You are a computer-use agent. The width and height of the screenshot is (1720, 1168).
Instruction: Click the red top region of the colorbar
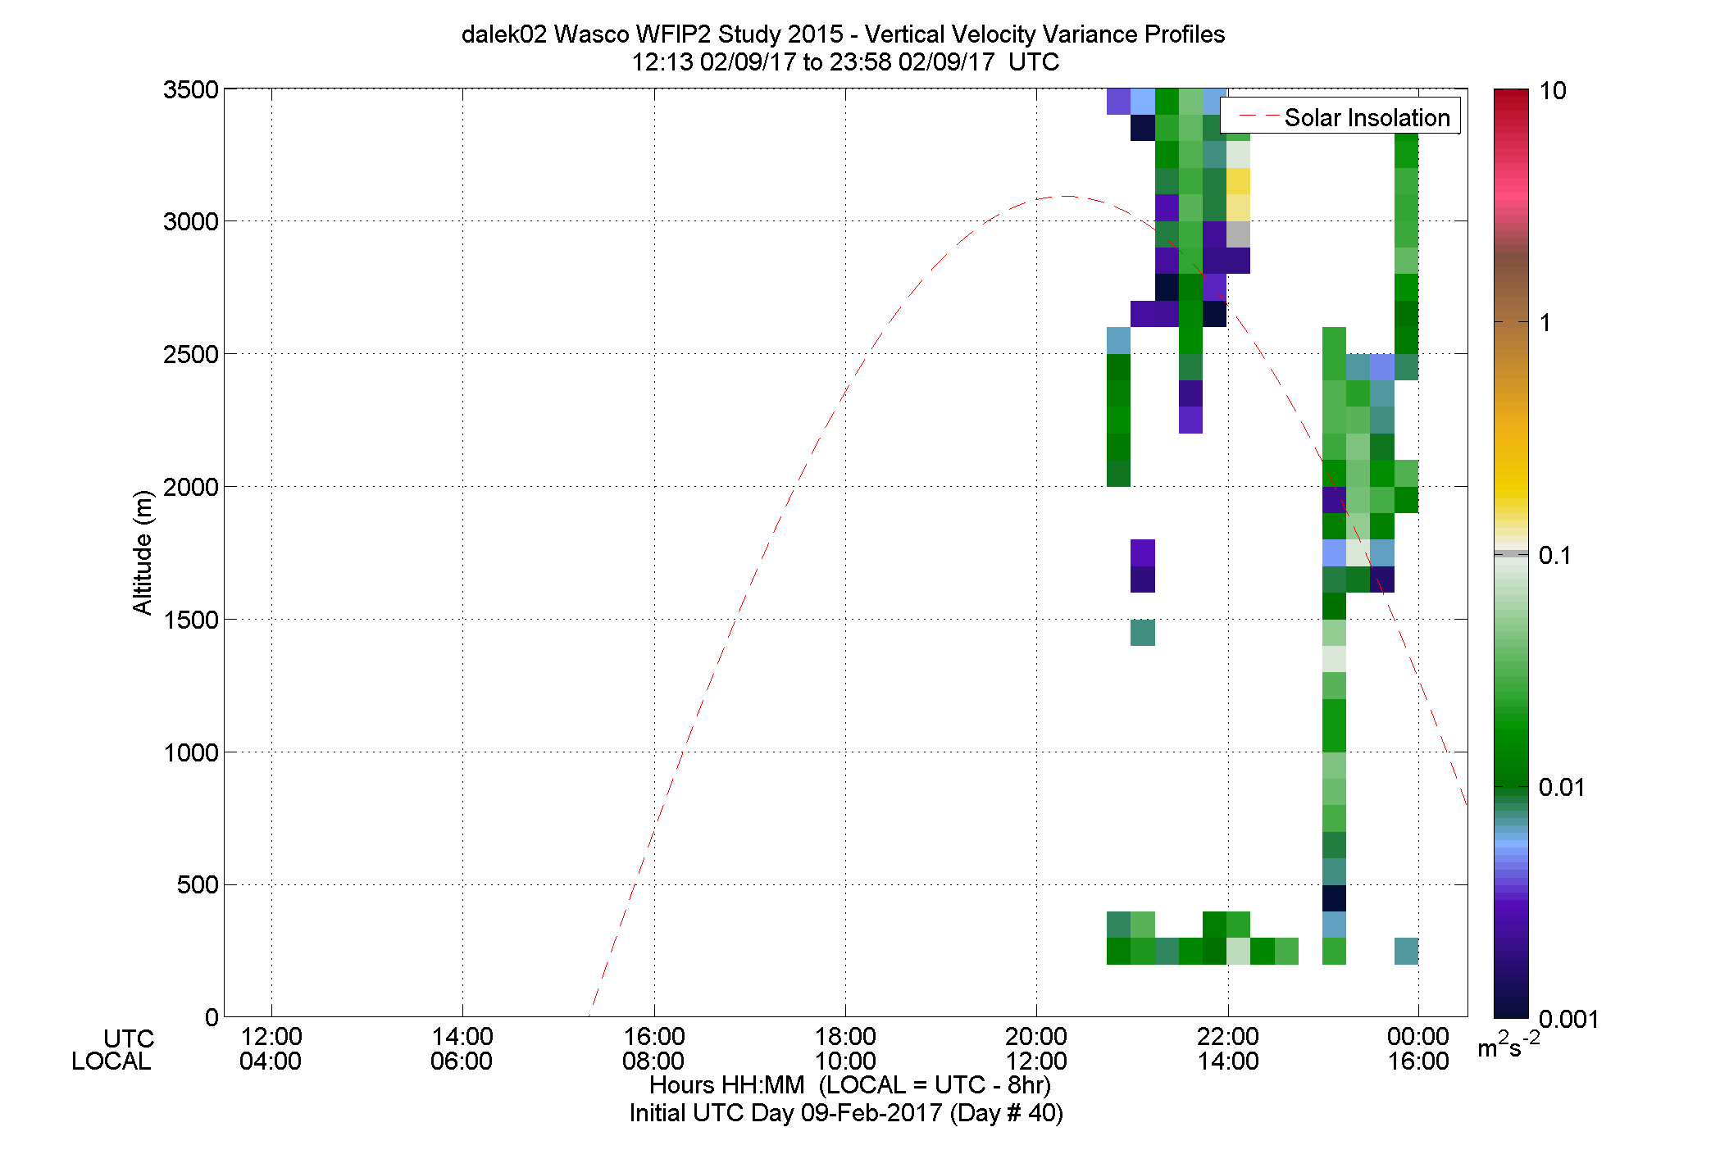pos(1511,111)
